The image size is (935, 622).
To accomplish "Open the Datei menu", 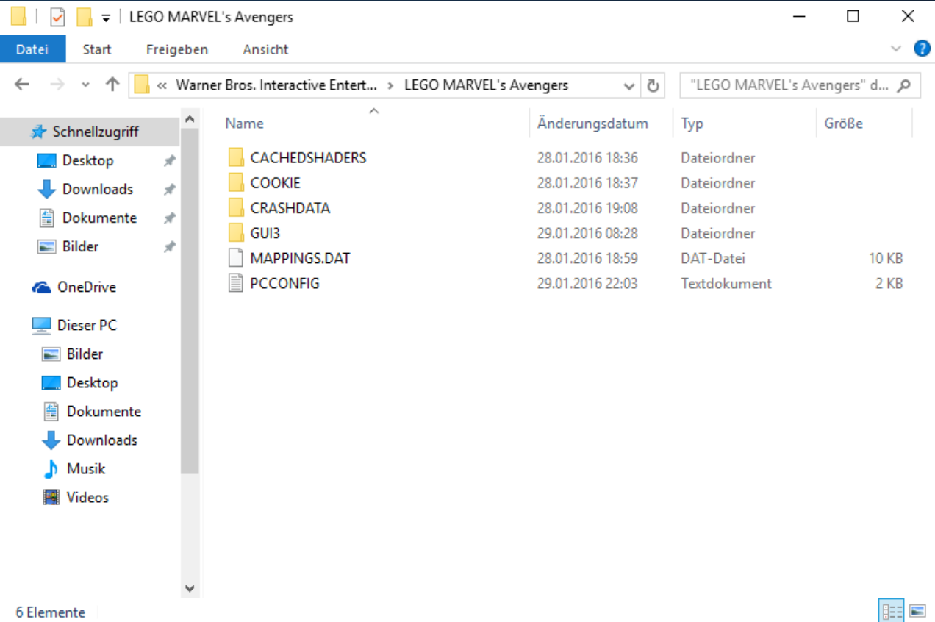I will click(x=32, y=49).
